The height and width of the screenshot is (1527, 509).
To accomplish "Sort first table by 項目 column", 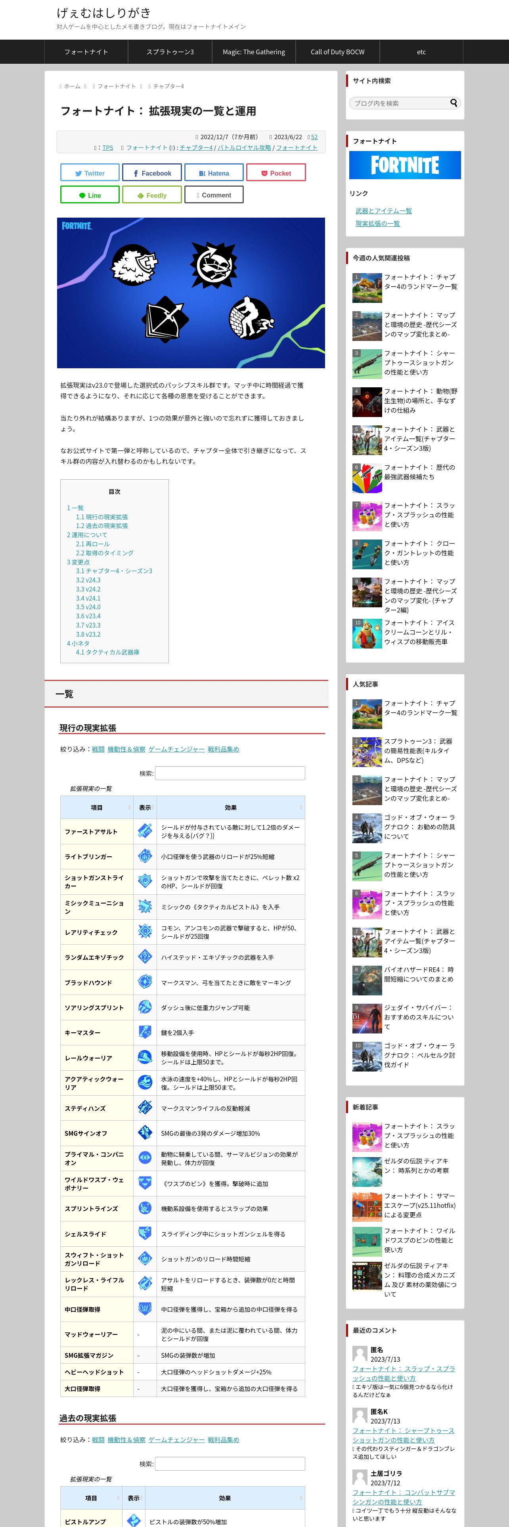I will [97, 808].
